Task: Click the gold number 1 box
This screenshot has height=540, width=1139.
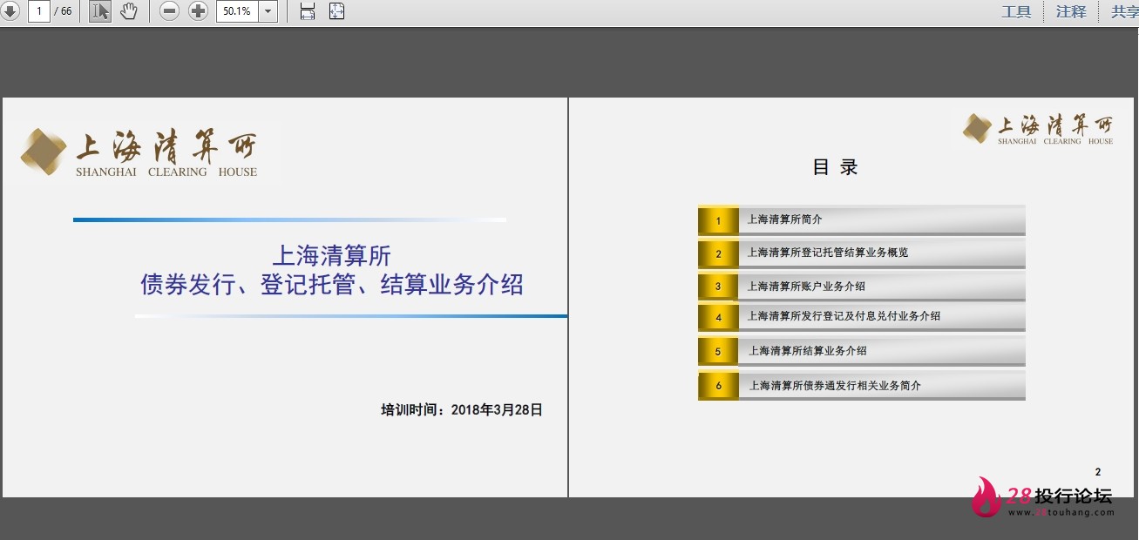Action: coord(718,220)
